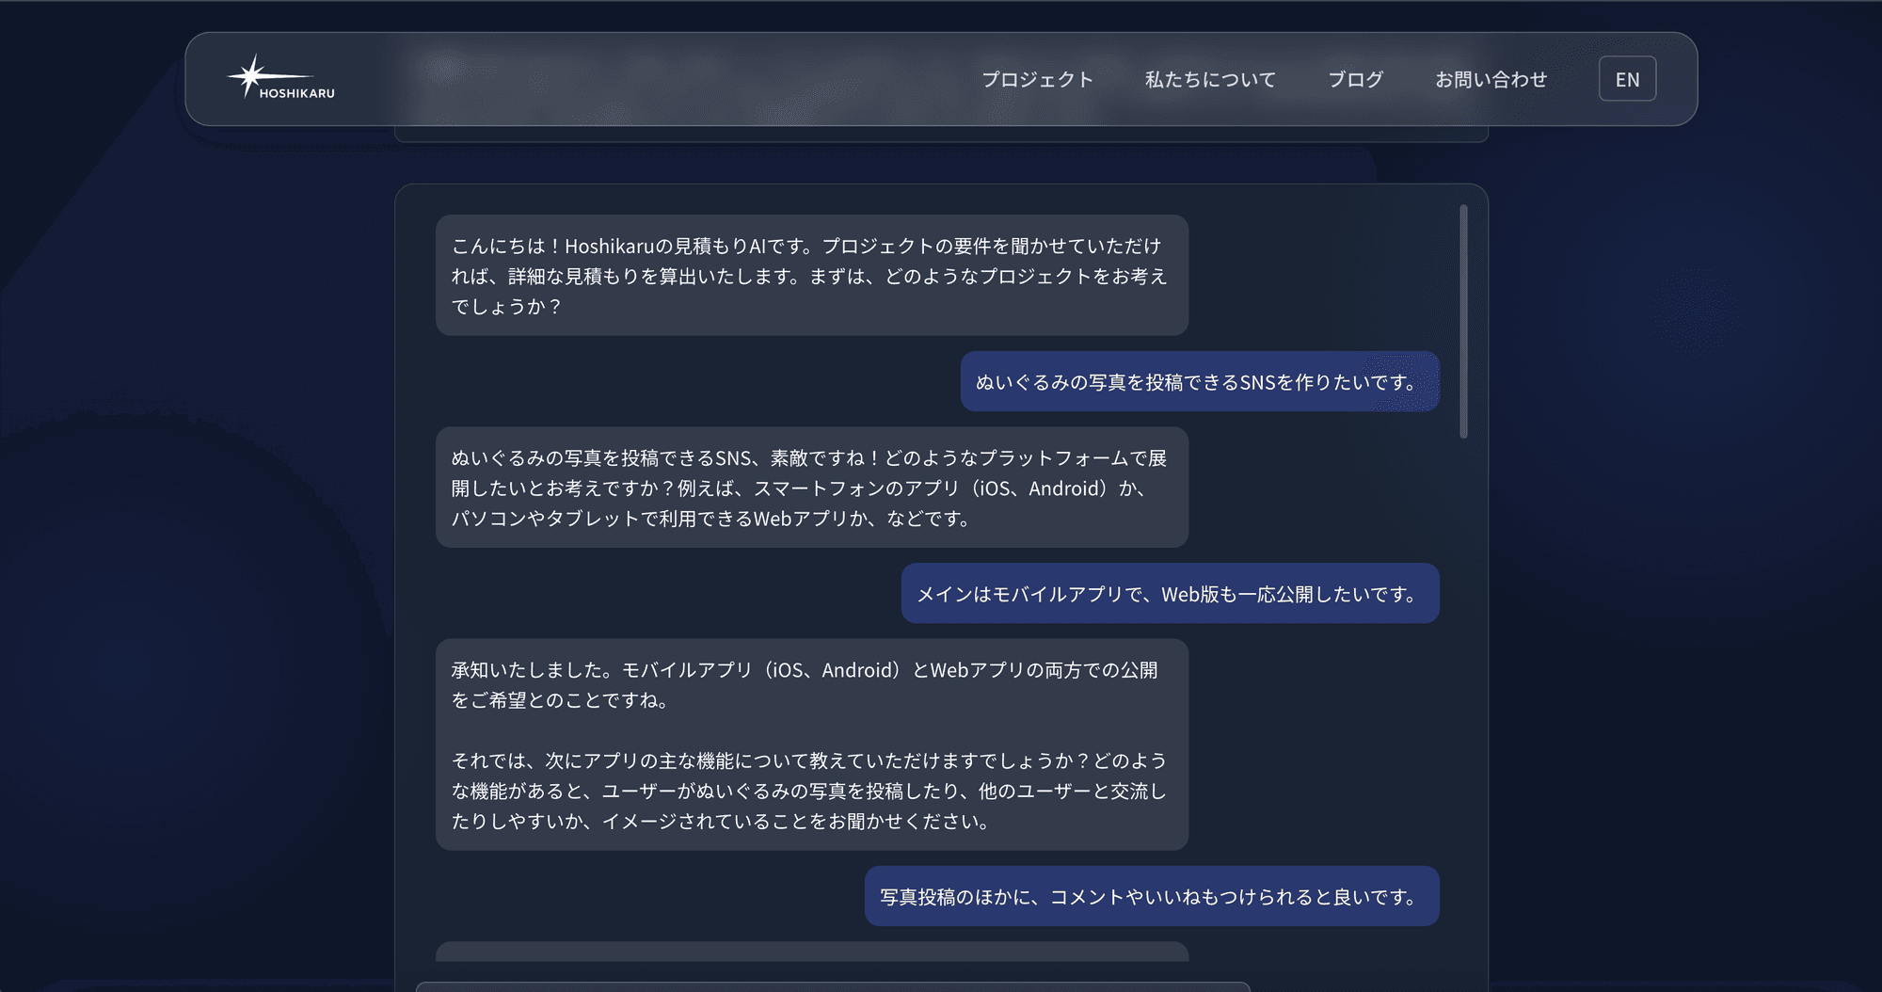Click the AI reply starting with 承知いたしました

[812, 744]
